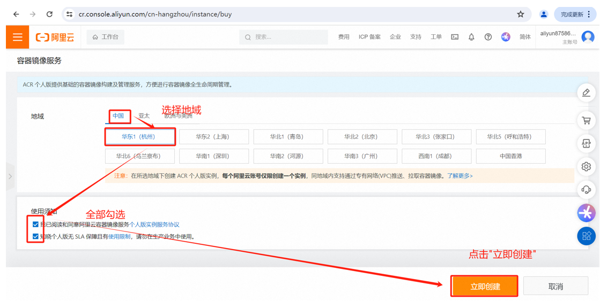The height and width of the screenshot is (301, 600).
Task: Reload the current page
Action: 49,14
